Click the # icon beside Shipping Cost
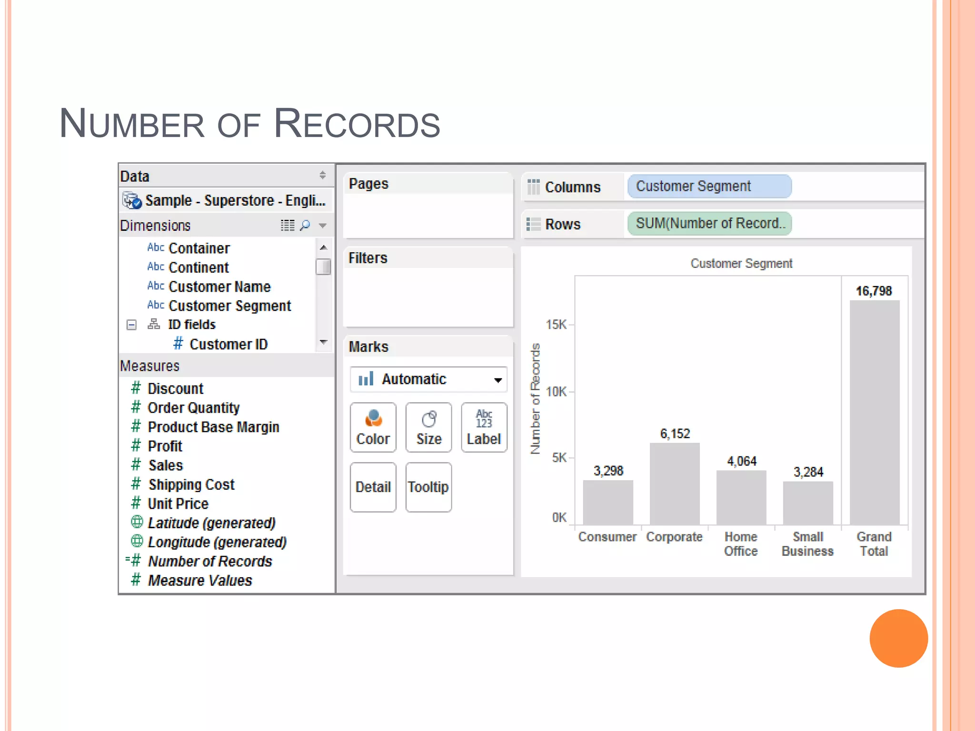This screenshot has height=731, width=975. [x=136, y=484]
